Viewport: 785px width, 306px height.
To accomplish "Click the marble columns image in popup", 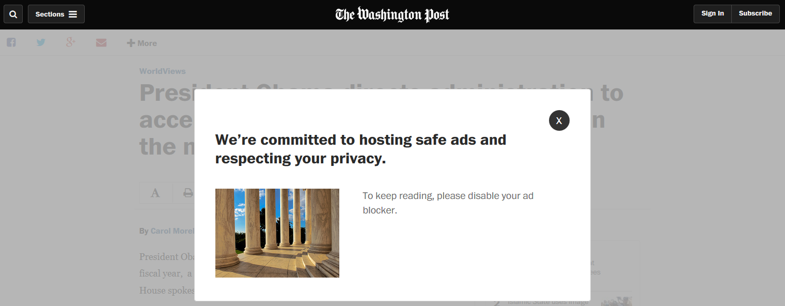I will click(x=277, y=233).
